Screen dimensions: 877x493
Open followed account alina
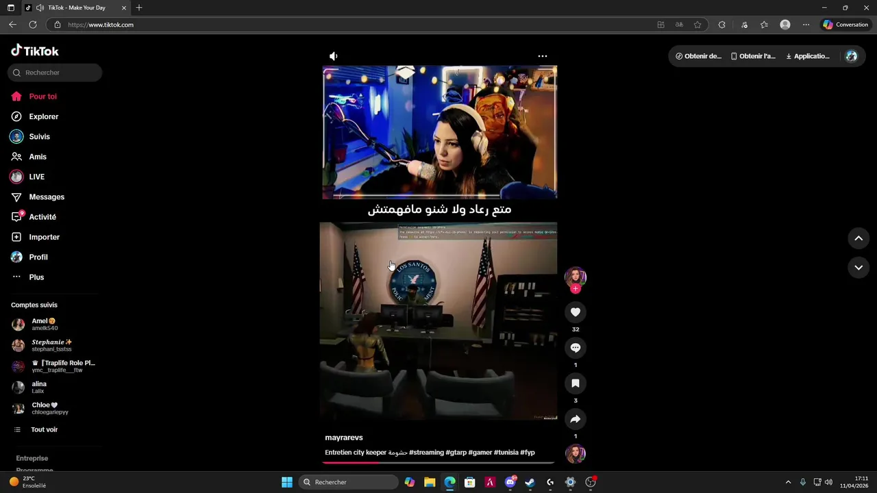click(x=55, y=387)
